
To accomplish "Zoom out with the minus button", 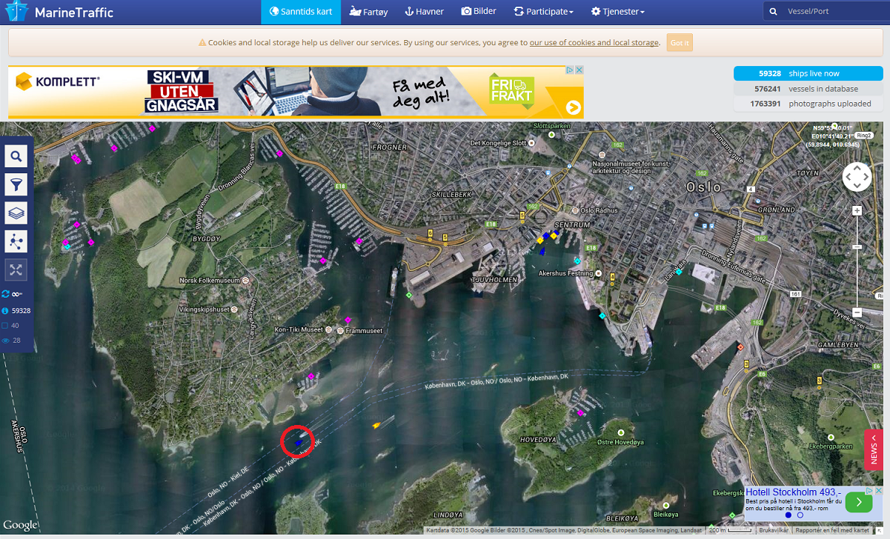I will click(x=857, y=312).
